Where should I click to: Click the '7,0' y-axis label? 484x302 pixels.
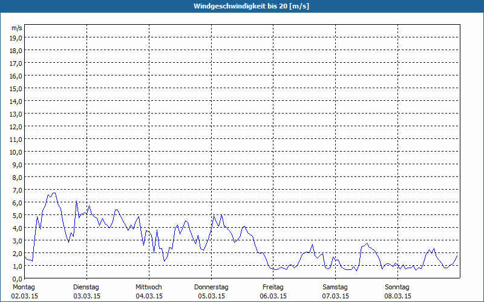point(17,190)
